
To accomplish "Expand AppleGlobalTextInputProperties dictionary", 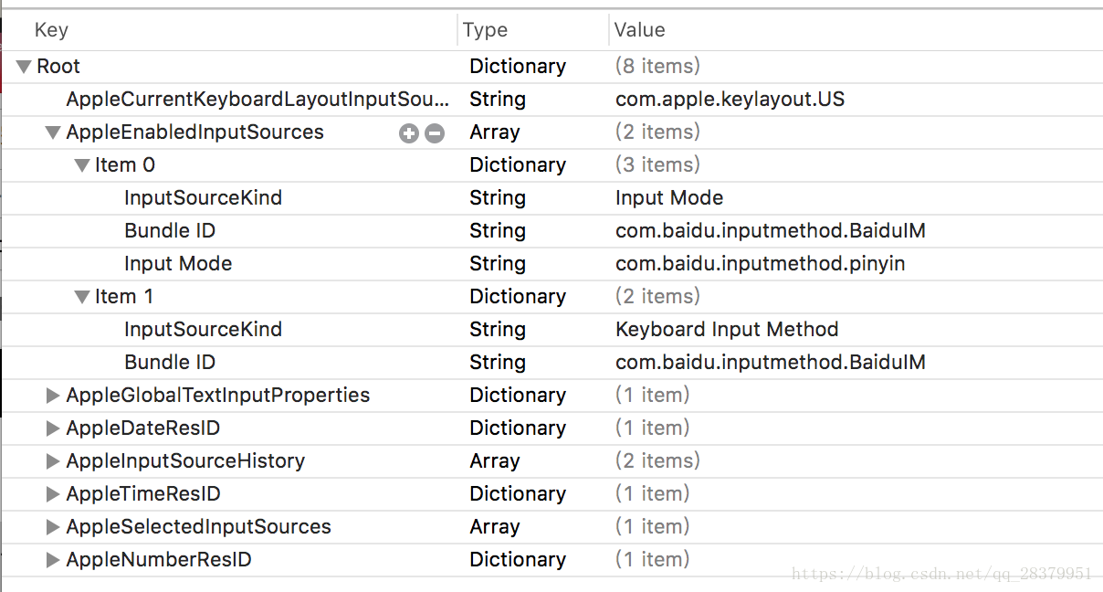I will click(53, 396).
